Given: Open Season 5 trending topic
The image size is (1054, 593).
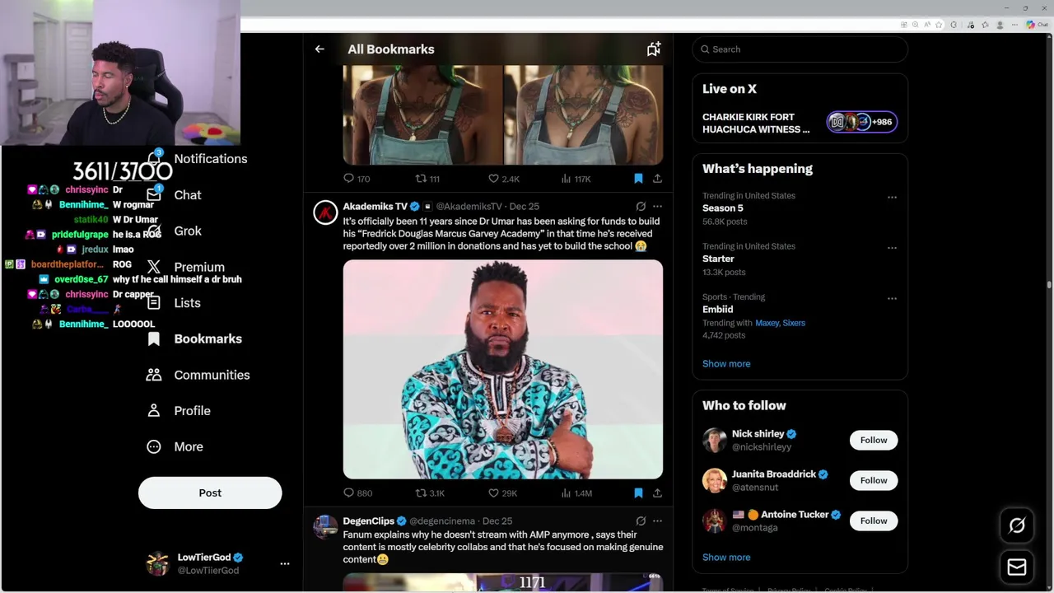Looking at the screenshot, I should (723, 208).
